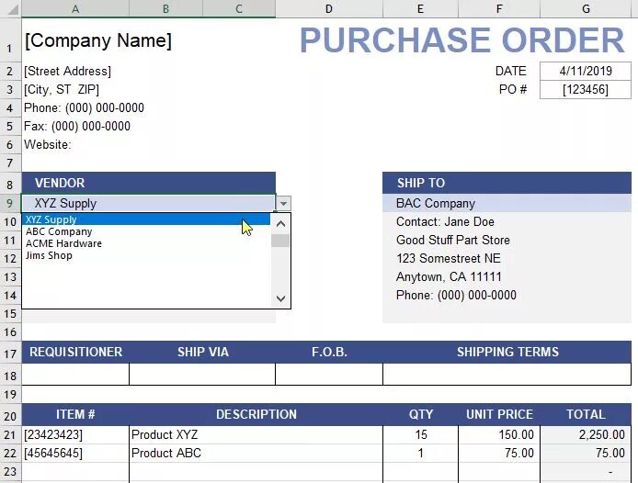
Task: Click the ITEM # column header
Action: tap(75, 414)
